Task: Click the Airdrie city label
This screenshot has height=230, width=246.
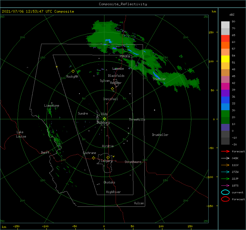Action: pyautogui.click(x=108, y=146)
